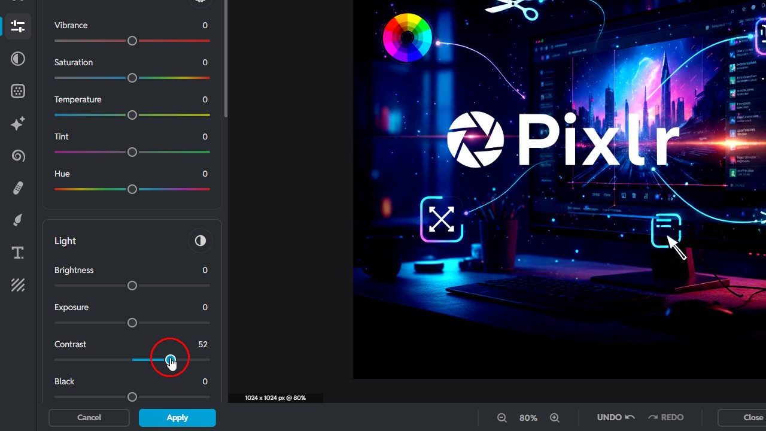Click the "Black" label
The width and height of the screenshot is (766, 431).
tap(65, 381)
